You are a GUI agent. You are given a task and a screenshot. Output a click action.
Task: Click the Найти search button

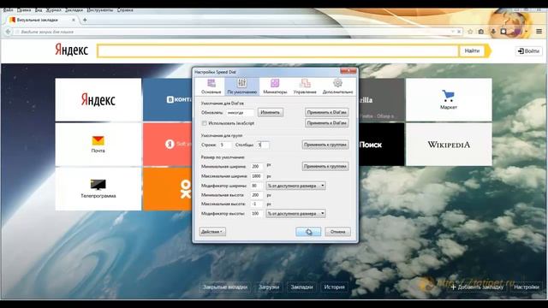tap(472, 51)
